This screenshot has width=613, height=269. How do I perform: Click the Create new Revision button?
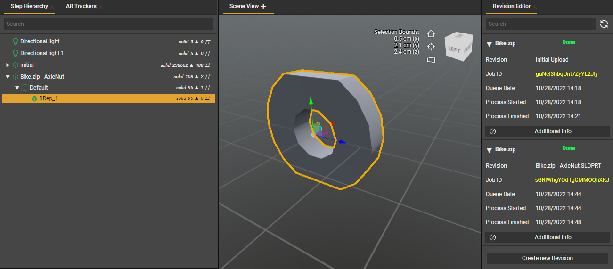(547, 258)
